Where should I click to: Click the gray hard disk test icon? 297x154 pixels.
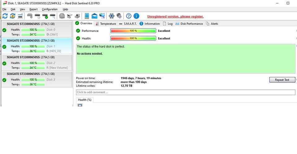point(30,16)
